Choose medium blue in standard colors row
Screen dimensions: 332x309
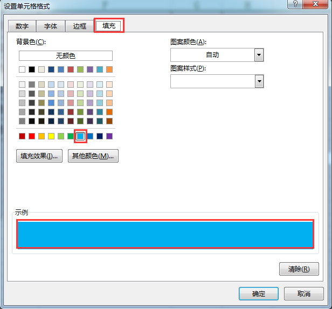click(x=90, y=136)
